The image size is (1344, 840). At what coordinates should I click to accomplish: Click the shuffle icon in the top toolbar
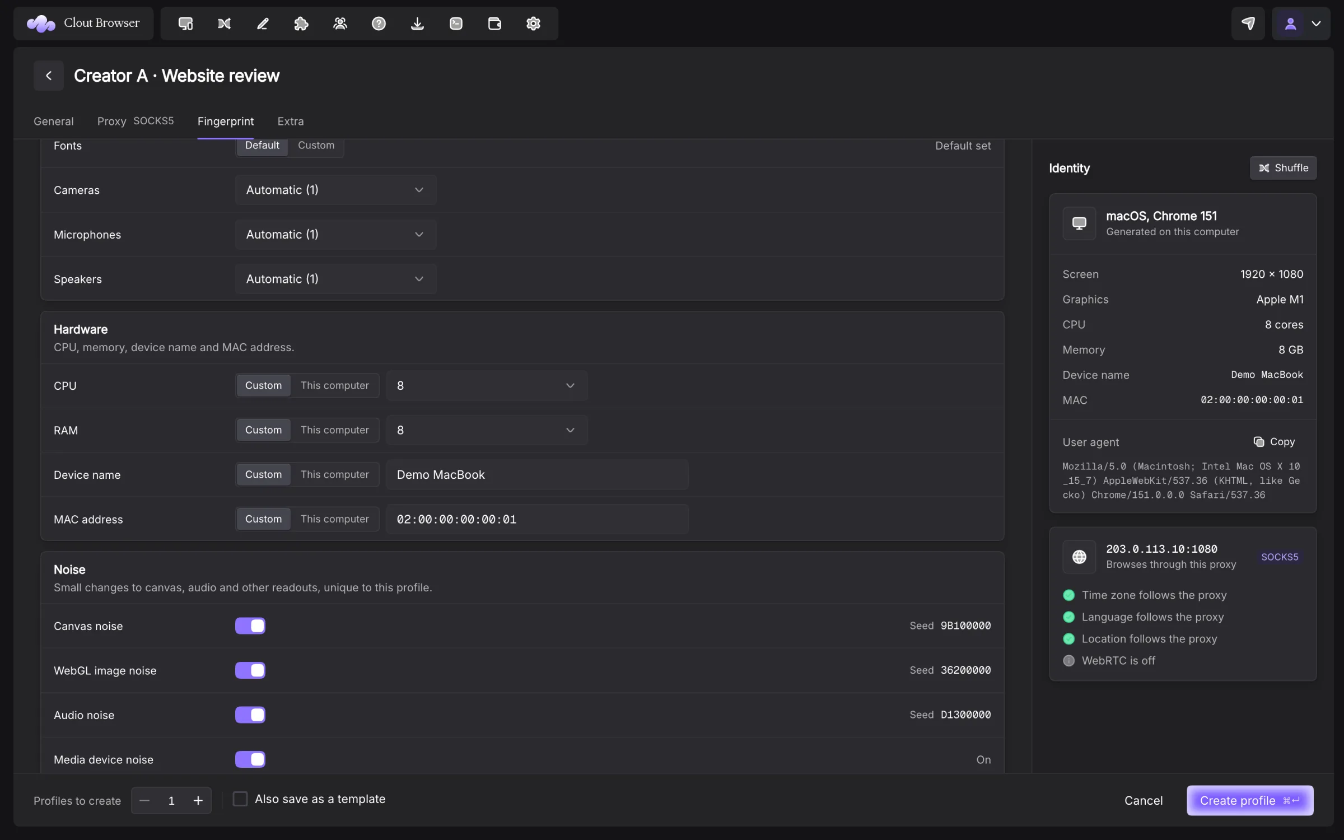coord(224,24)
